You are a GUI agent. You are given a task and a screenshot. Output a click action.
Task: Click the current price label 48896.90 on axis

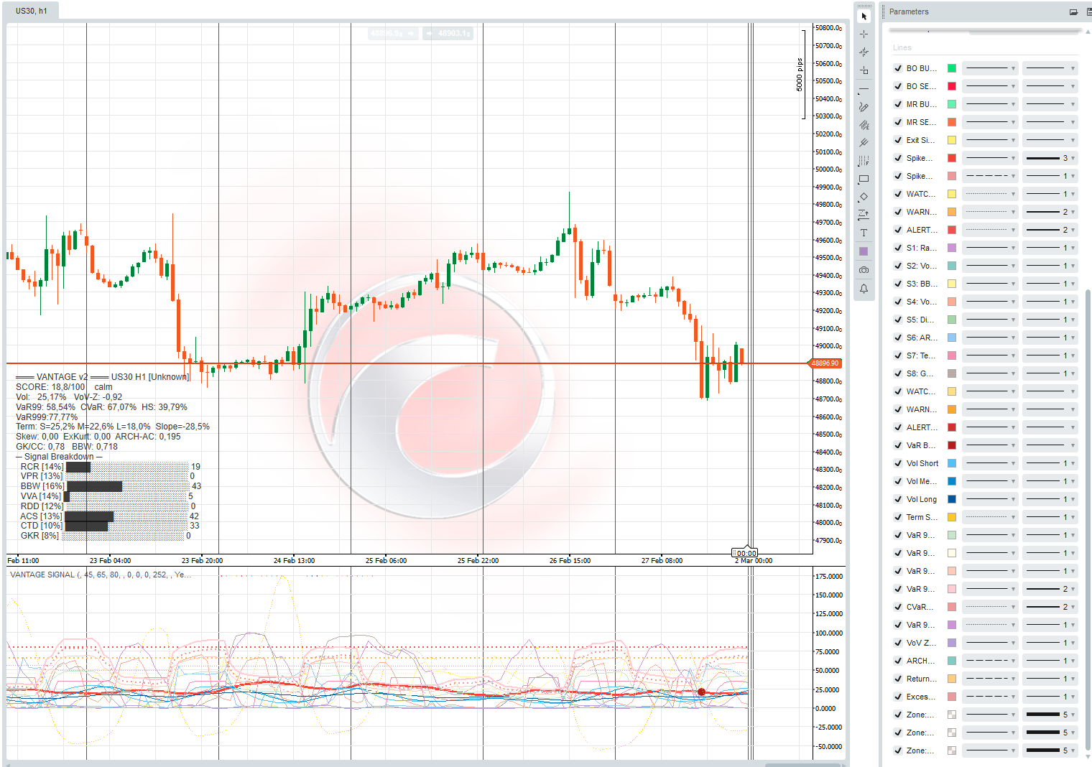coord(825,363)
